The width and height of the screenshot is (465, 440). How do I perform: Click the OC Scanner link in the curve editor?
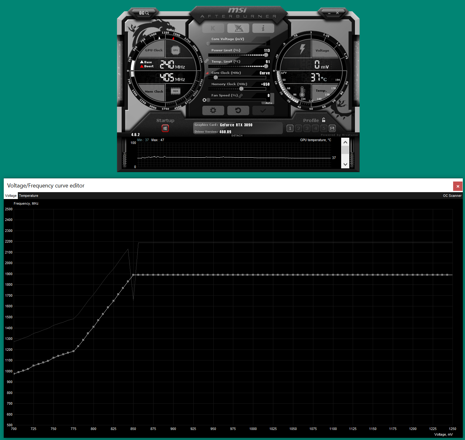[x=452, y=196]
